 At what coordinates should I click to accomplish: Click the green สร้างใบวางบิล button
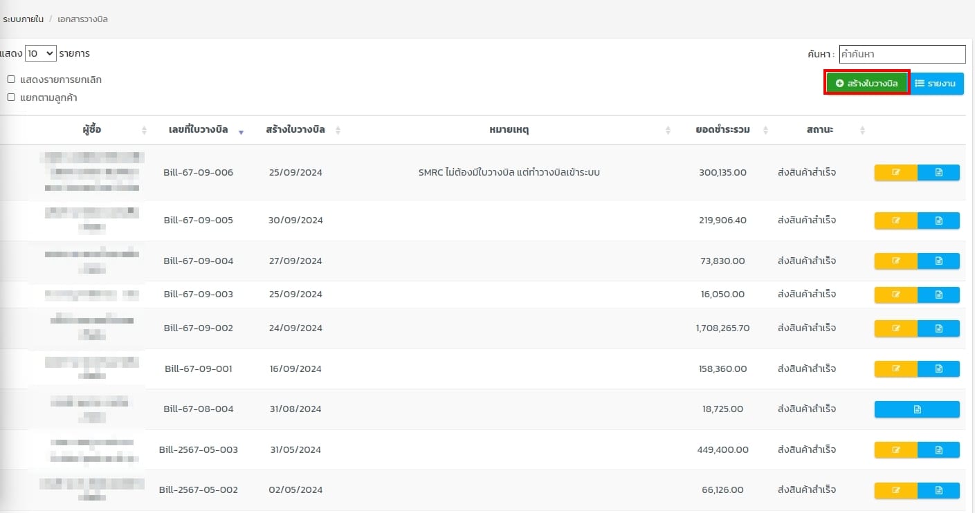point(866,84)
